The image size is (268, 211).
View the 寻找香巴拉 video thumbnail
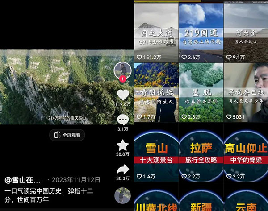(245, 91)
